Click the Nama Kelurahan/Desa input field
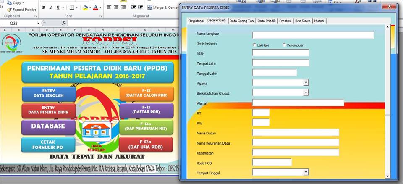403x184 pixels. tap(296, 142)
